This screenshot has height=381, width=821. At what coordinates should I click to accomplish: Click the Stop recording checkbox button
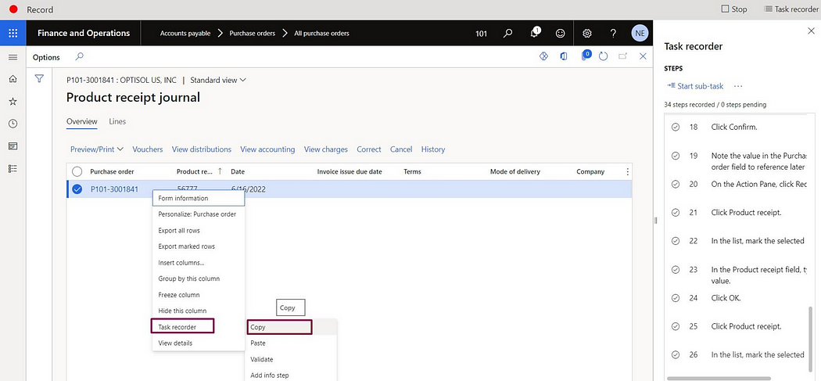734,9
